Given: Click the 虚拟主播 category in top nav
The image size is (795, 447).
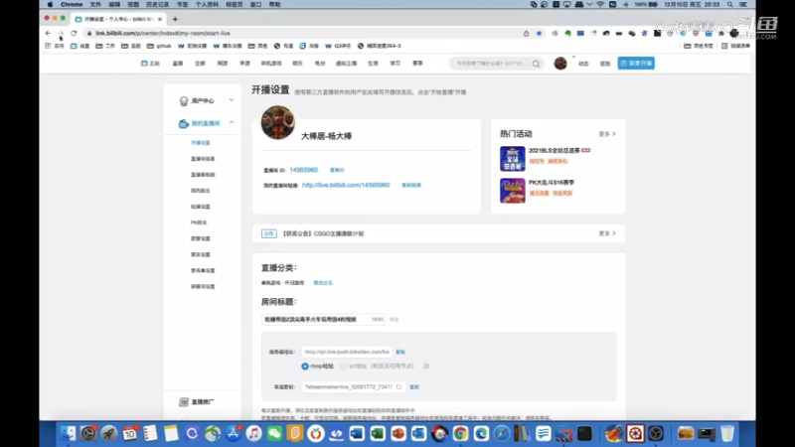Looking at the screenshot, I should pyautogui.click(x=346, y=64).
